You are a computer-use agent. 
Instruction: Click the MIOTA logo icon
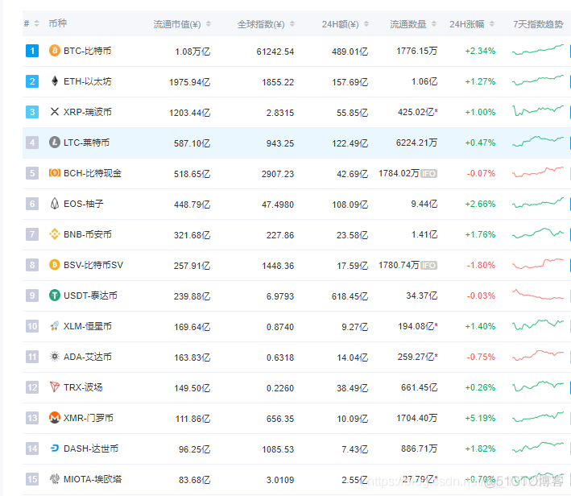tap(55, 478)
